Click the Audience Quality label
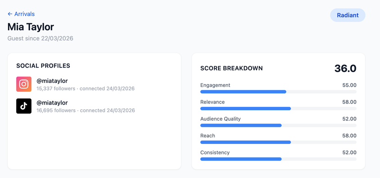This screenshot has width=380, height=178. pyautogui.click(x=220, y=119)
